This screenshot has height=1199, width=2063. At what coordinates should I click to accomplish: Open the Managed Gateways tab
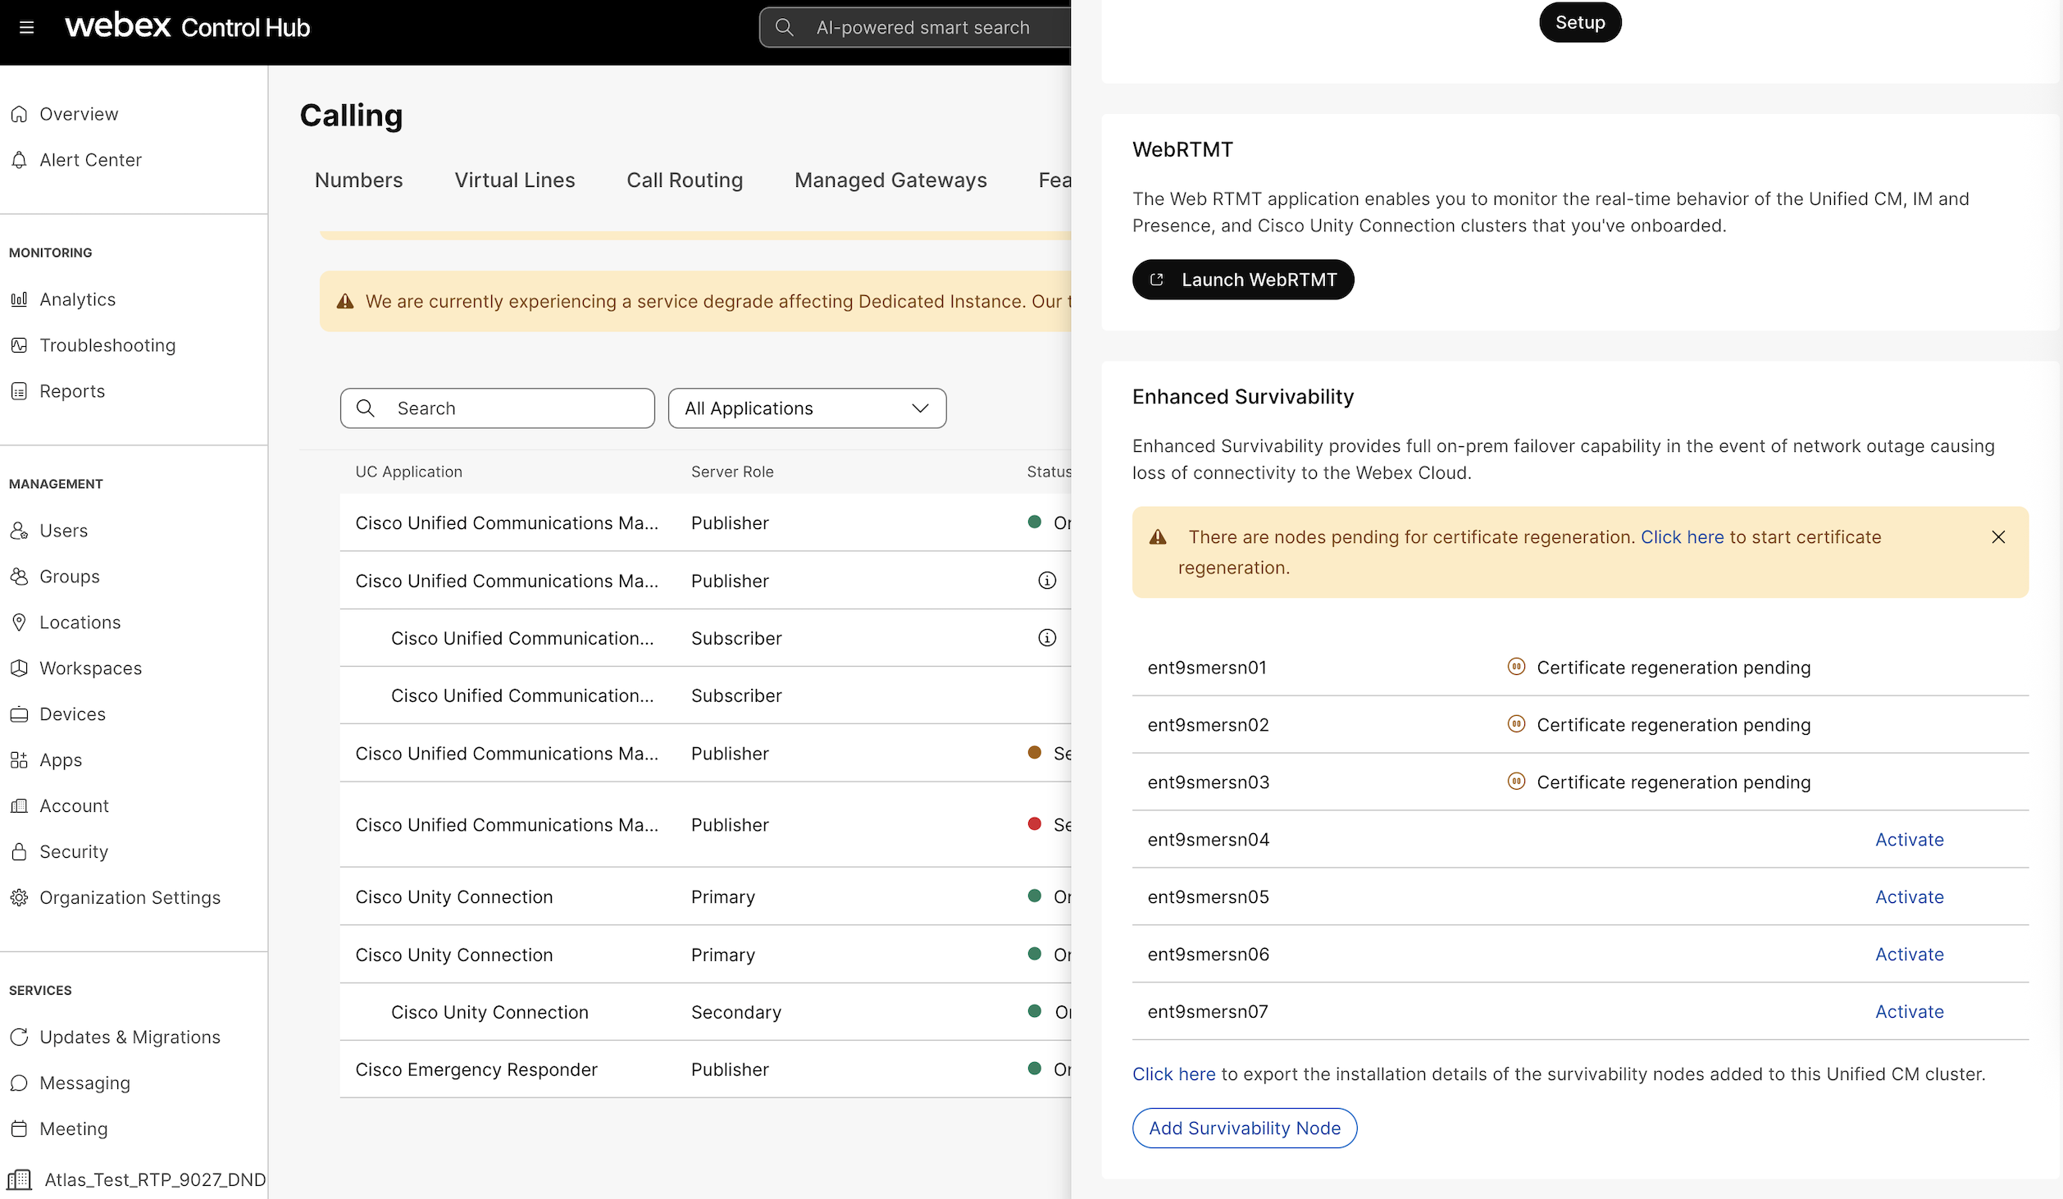(x=890, y=180)
